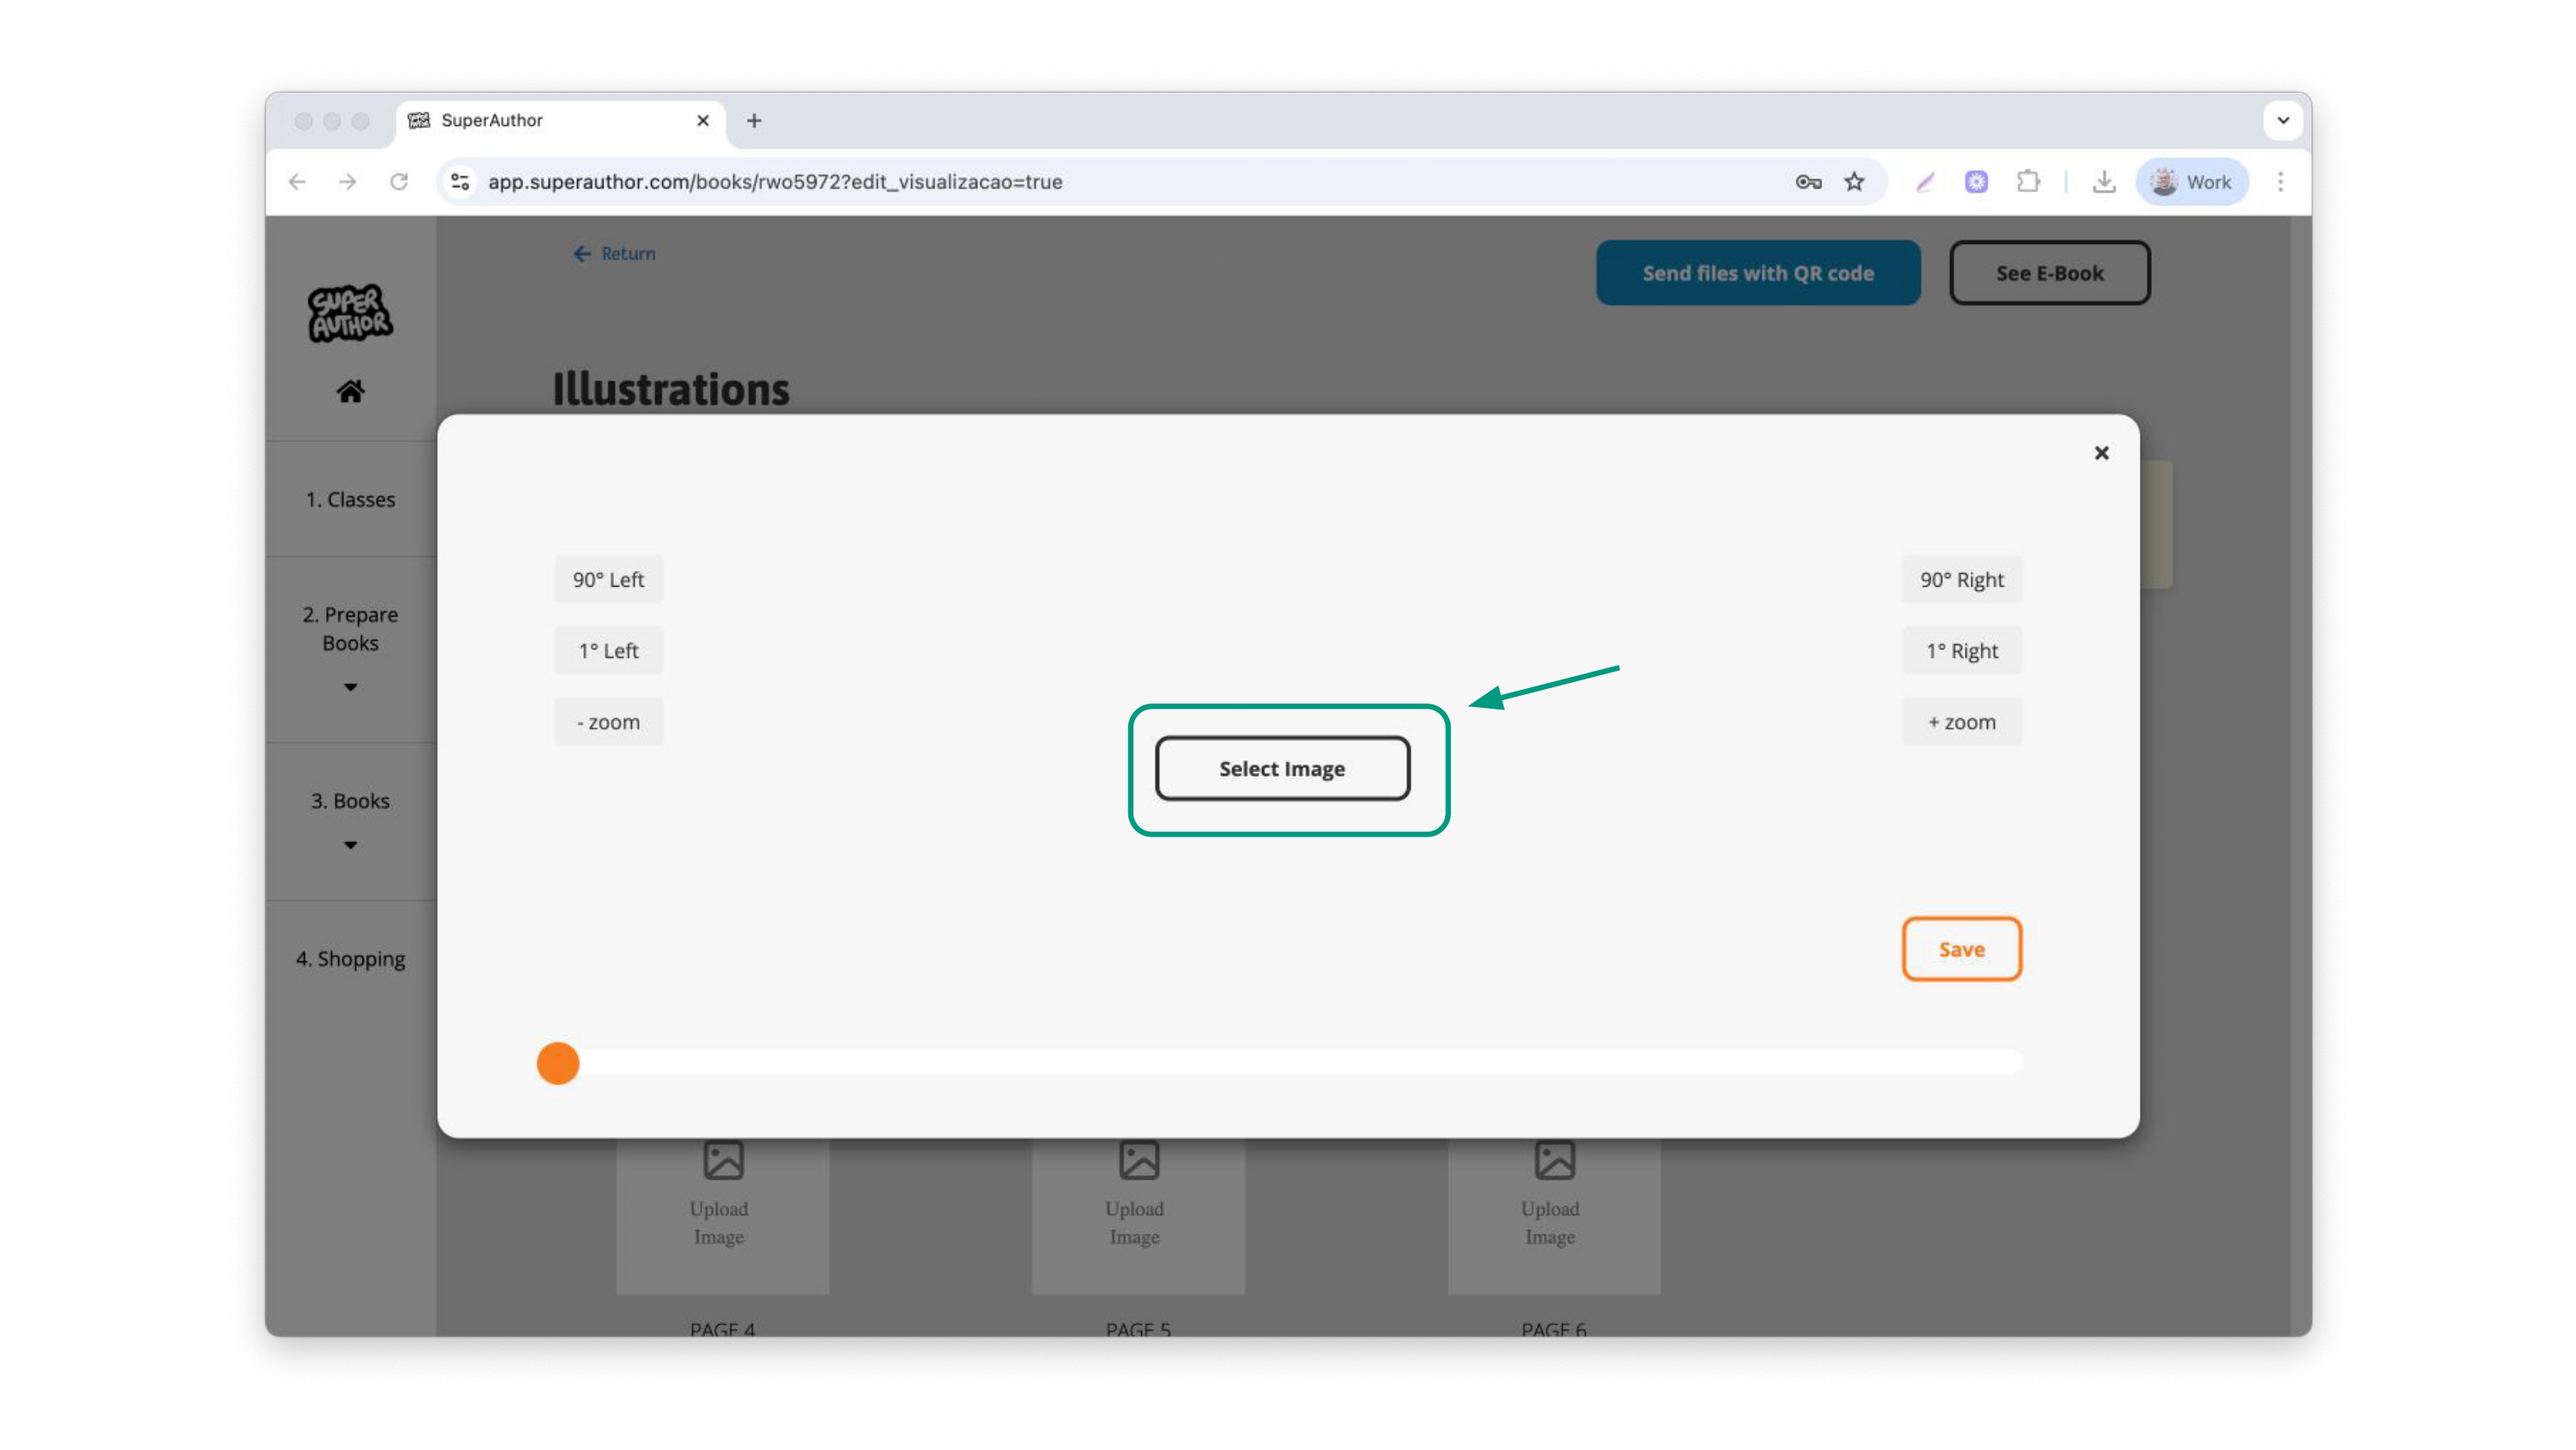The height and width of the screenshot is (1450, 2576).
Task: Click the orange zoom slider handle
Action: coord(558,1063)
